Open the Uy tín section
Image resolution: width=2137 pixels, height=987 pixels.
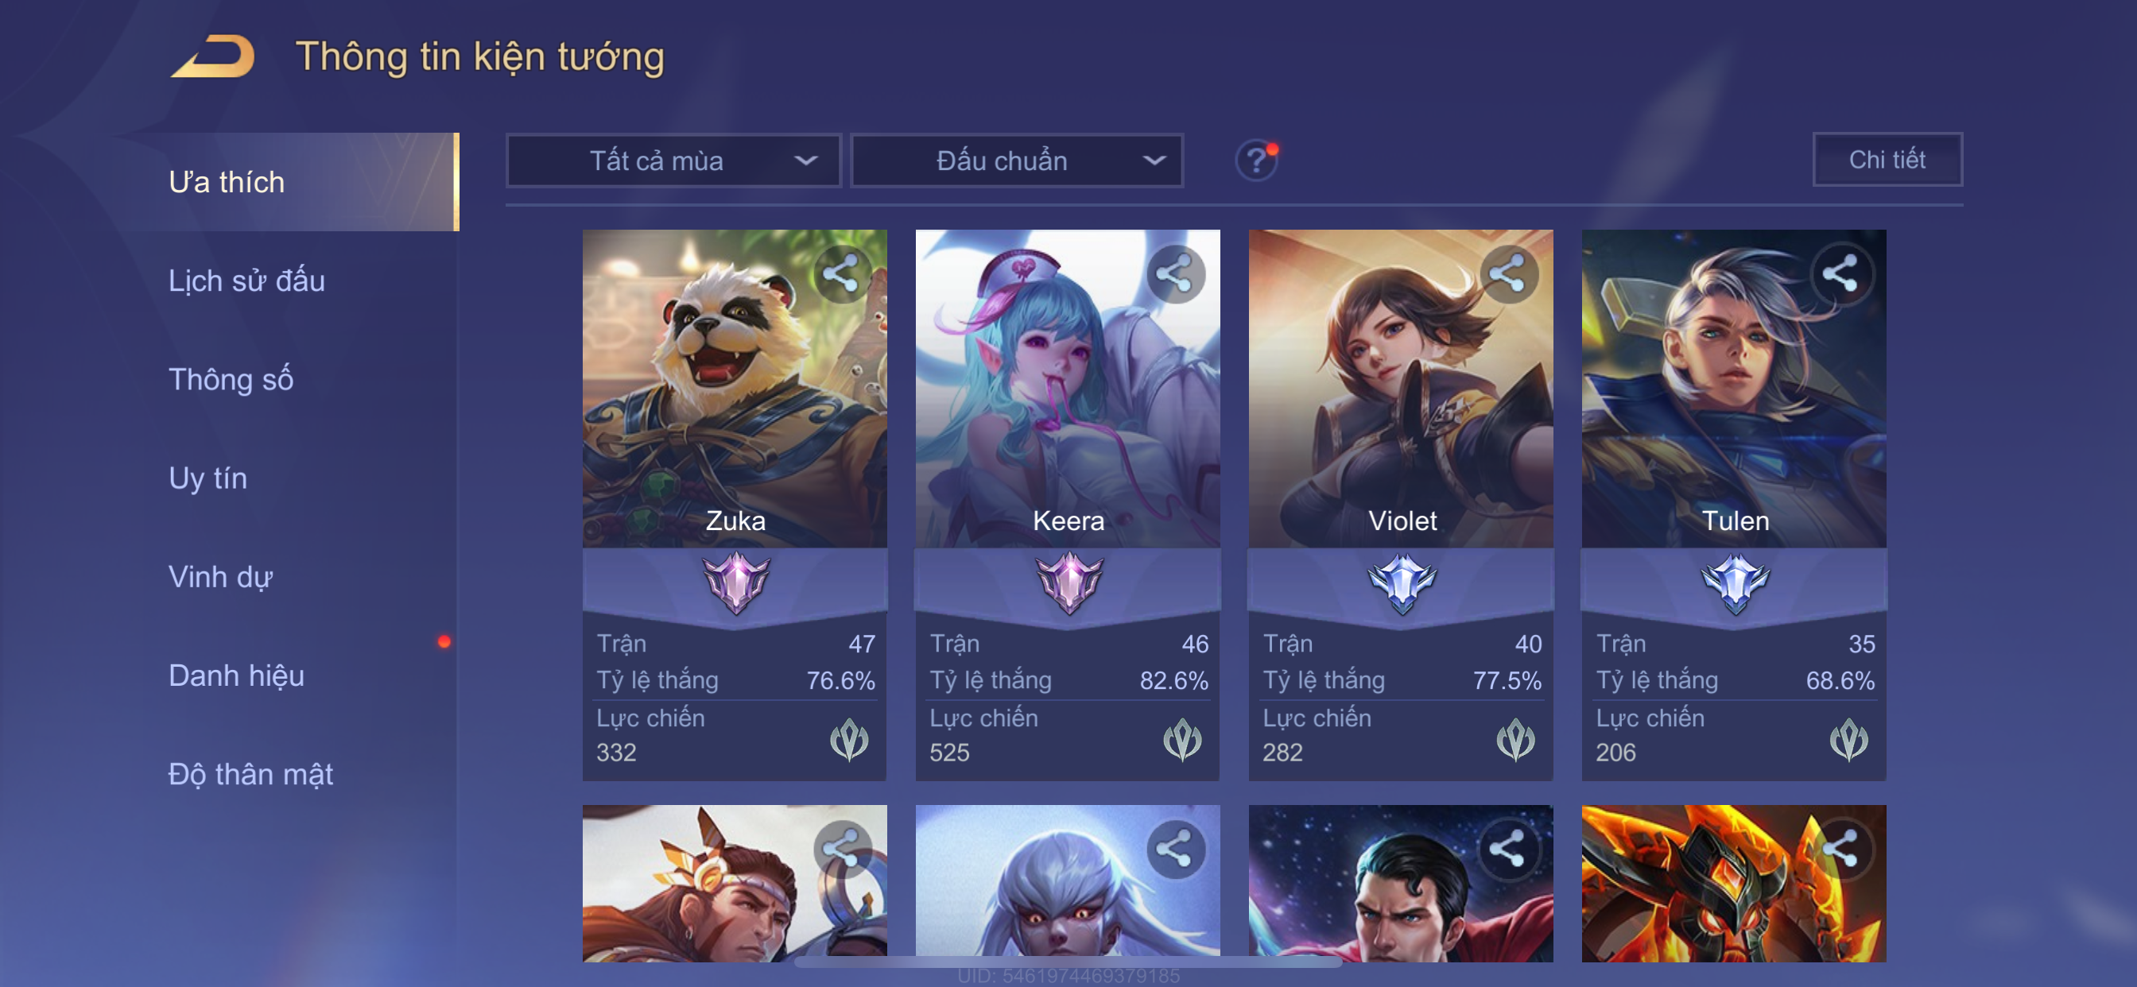207,478
